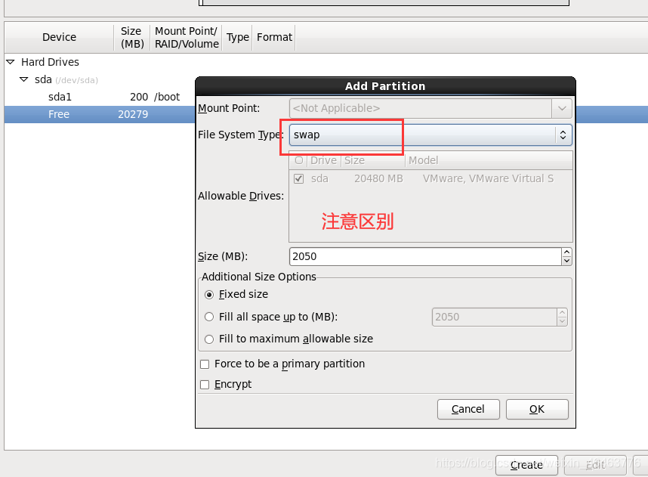This screenshot has width=648, height=477.
Task: Click the Create button below the list
Action: 526,465
